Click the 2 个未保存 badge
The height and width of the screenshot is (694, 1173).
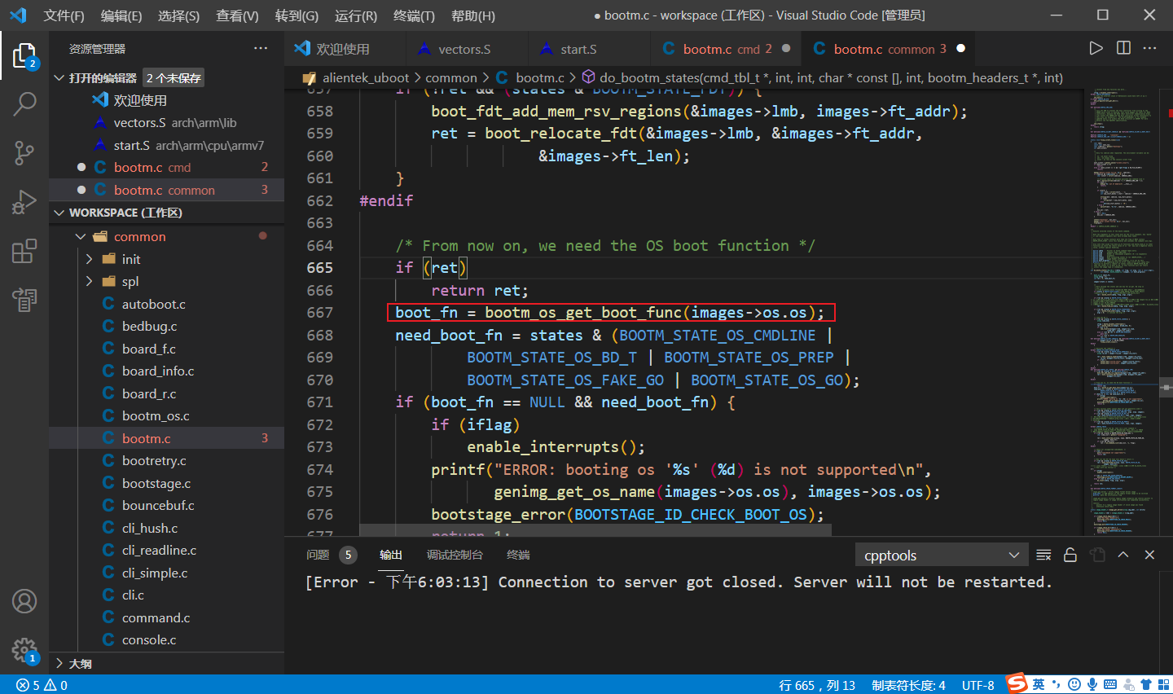[x=174, y=78]
